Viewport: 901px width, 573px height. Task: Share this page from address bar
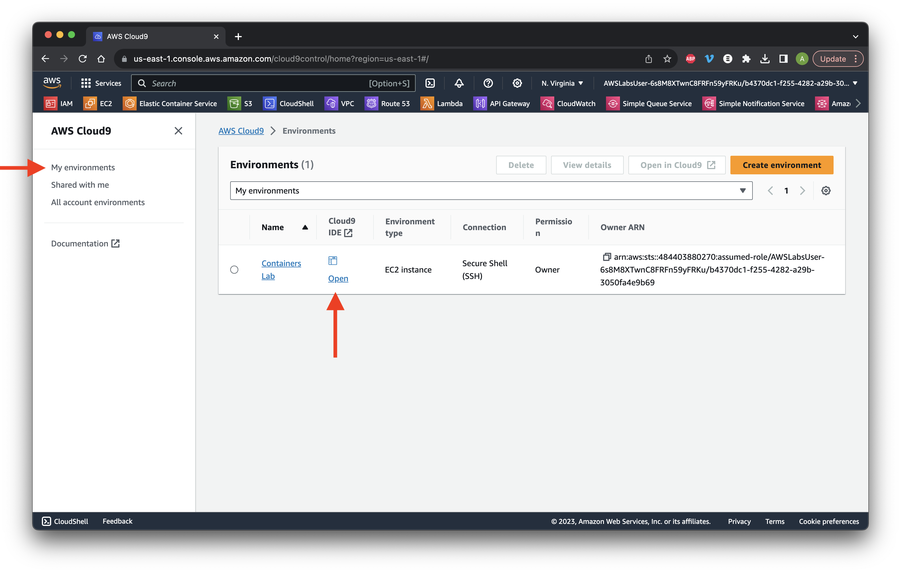[x=648, y=59]
